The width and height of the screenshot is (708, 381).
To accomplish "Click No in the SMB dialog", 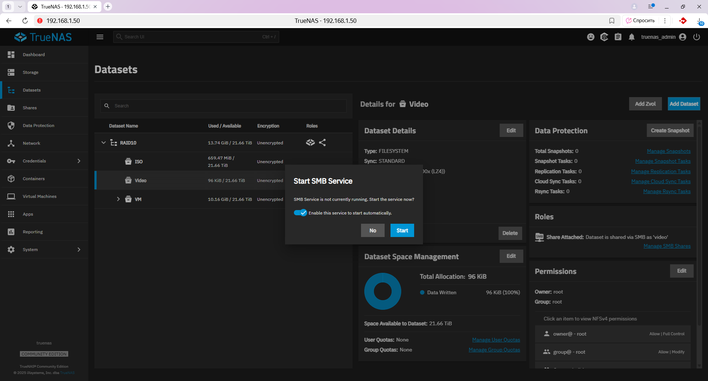I will pyautogui.click(x=372, y=230).
